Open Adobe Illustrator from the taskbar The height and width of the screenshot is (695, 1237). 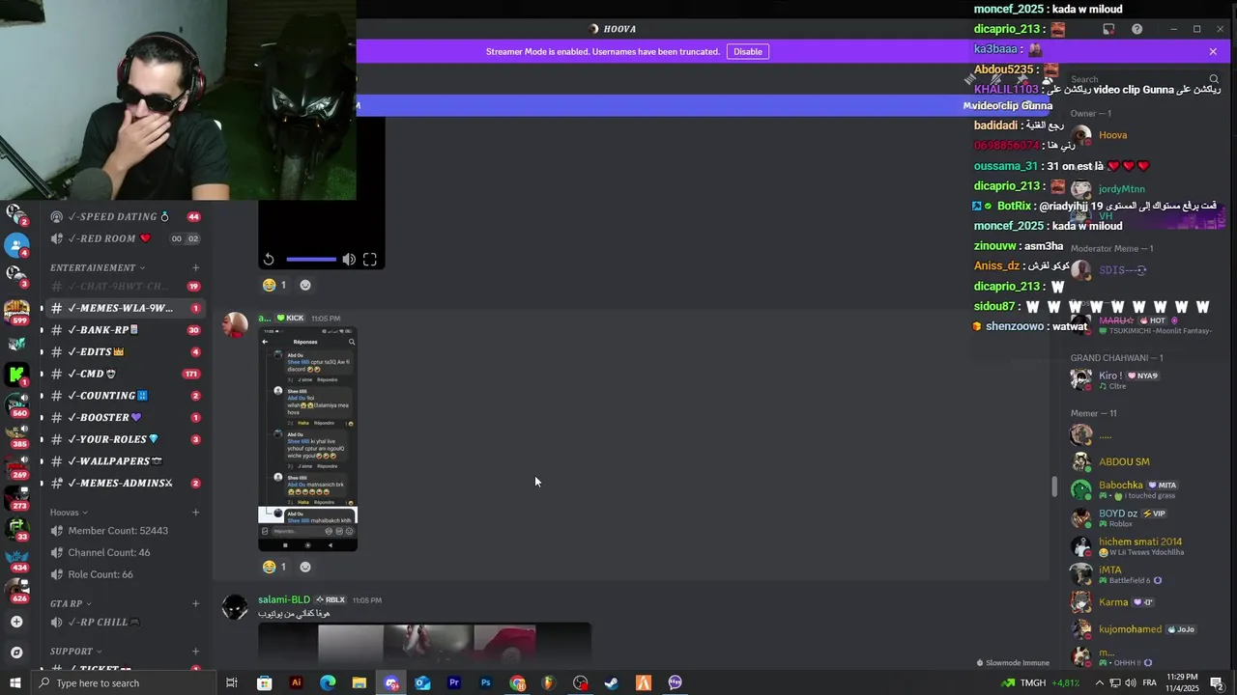(296, 682)
